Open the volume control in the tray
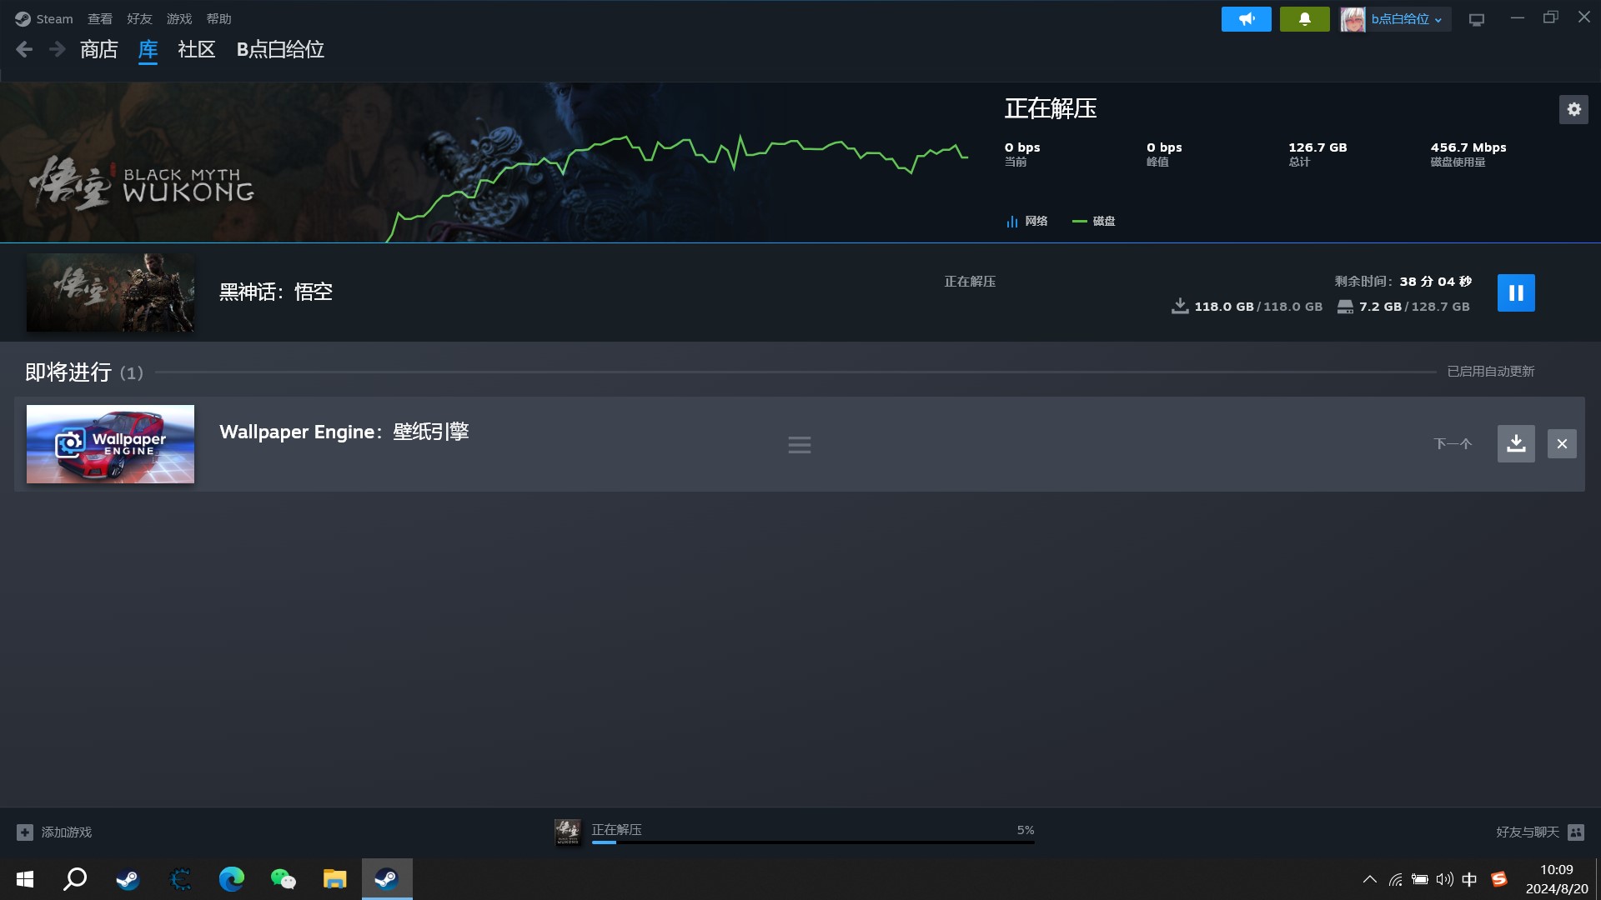 [x=1444, y=879]
